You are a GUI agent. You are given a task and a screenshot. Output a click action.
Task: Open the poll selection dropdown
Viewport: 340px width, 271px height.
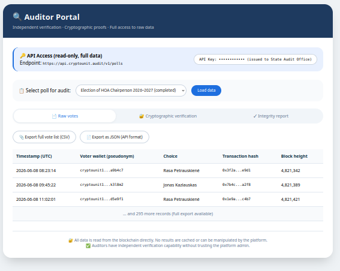(131, 91)
